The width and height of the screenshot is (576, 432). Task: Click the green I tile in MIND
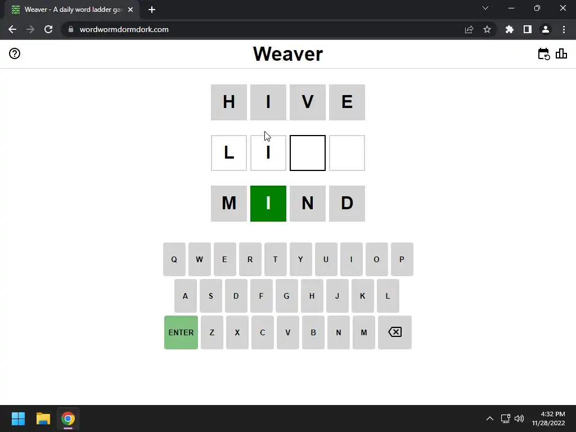[268, 204]
